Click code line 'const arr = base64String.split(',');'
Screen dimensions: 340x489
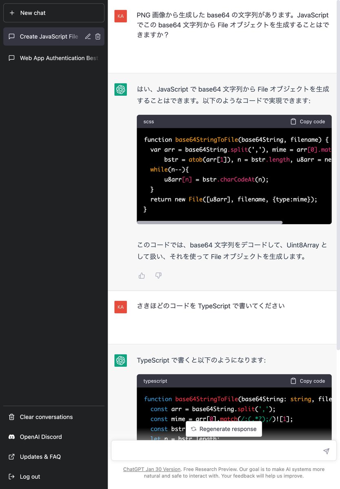pyautogui.click(x=213, y=409)
